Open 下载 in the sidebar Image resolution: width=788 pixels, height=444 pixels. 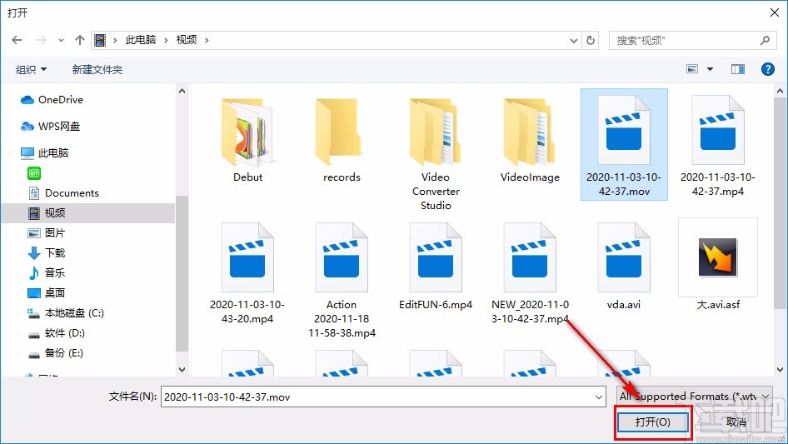47,253
